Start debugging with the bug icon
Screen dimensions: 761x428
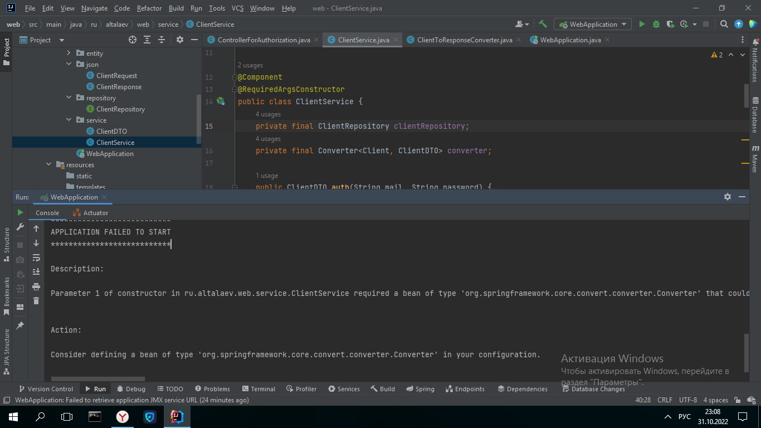click(656, 24)
